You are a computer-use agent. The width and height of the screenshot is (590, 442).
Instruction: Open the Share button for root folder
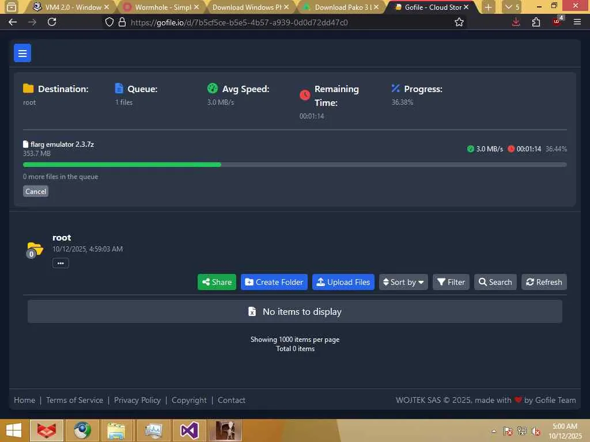[217, 282]
